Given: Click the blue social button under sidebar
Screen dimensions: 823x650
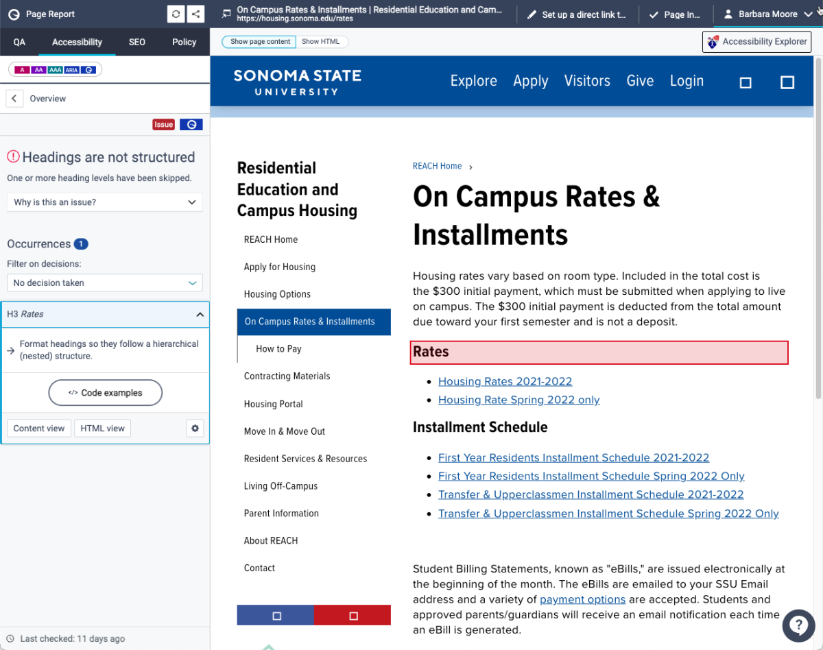Looking at the screenshot, I should click(276, 615).
